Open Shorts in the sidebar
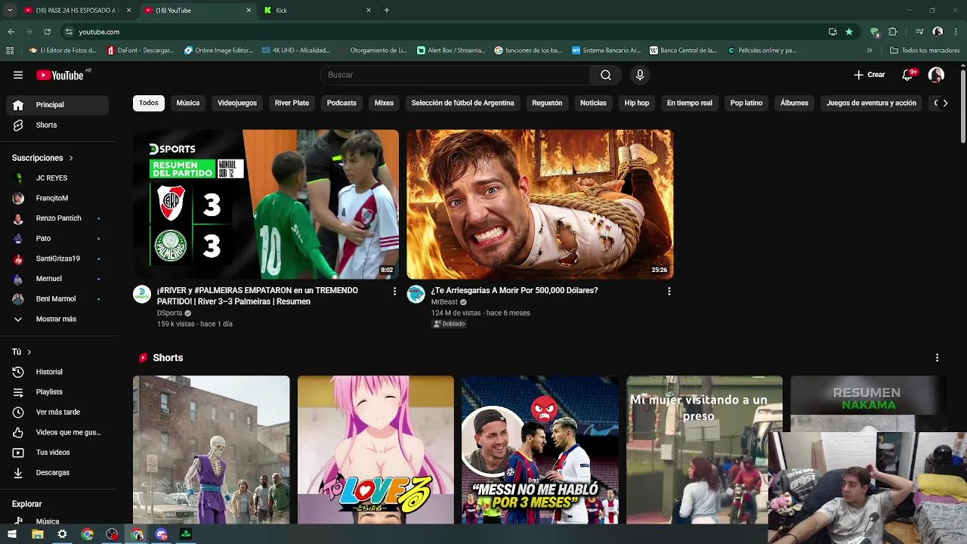This screenshot has height=544, width=967. (x=57, y=125)
